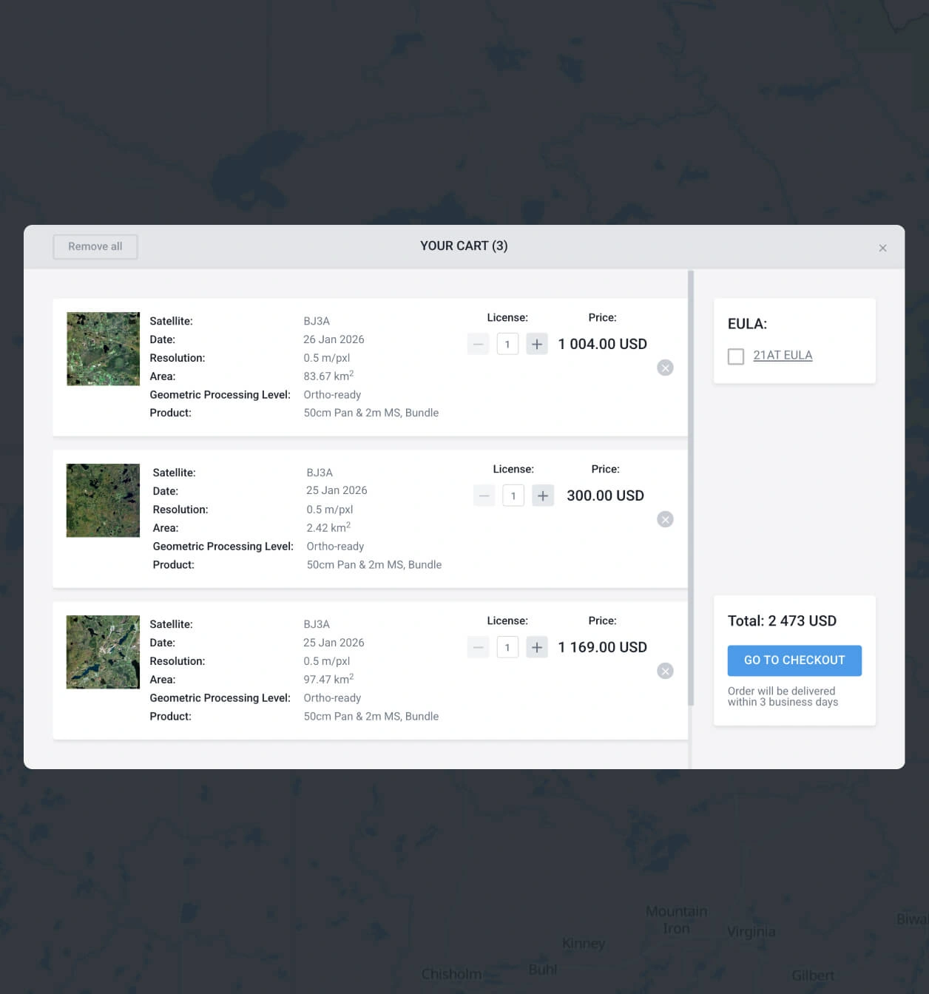Screen dimensions: 929x994
Task: Increase license quantity of 1 169.00 USD item
Action: point(536,646)
